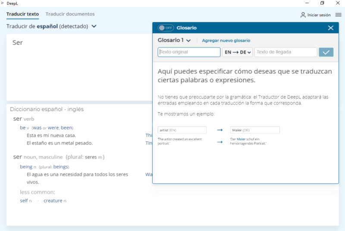Click the Iniciar sesión link
This screenshot has width=345, height=231.
click(x=319, y=15)
